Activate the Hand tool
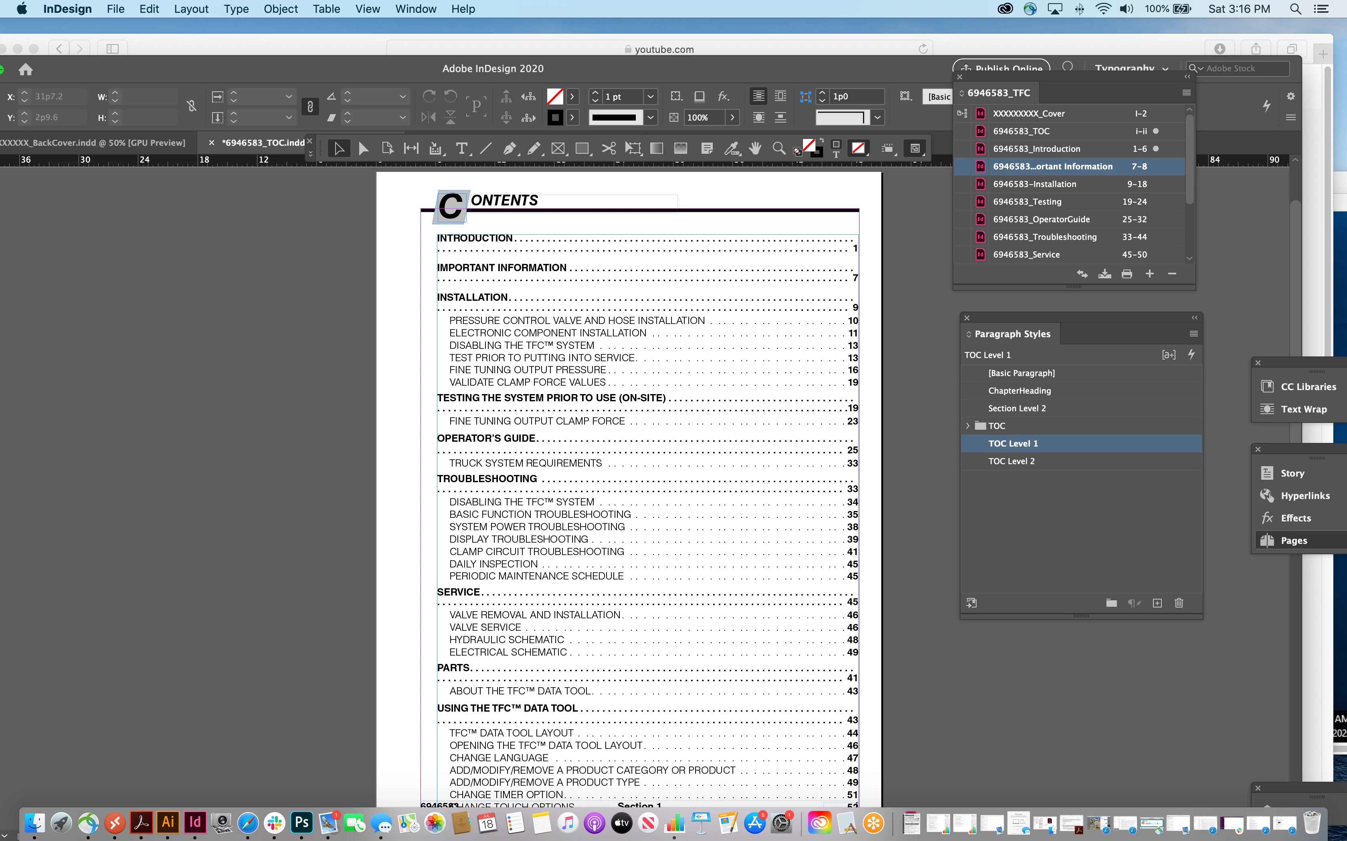 click(x=755, y=149)
